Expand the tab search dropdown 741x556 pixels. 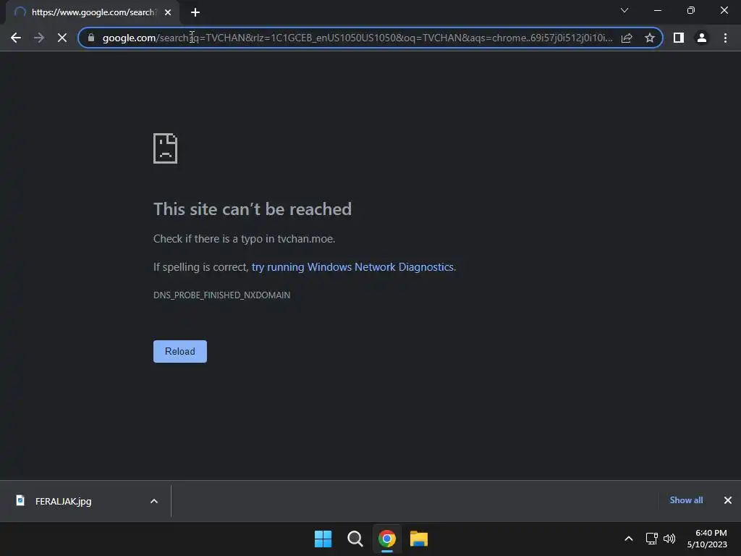(x=624, y=10)
